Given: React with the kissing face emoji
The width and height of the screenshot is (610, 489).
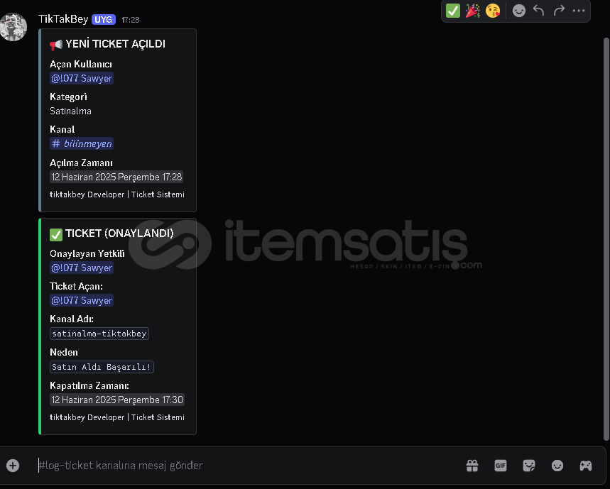Looking at the screenshot, I should (x=493, y=11).
